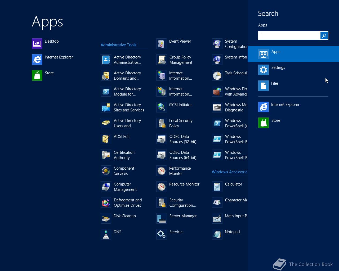Open the Event Viewer icon
Screen dimensions: 339x271
tap(162, 44)
